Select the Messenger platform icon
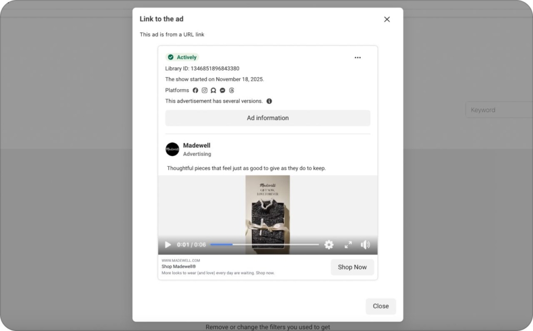 222,90
